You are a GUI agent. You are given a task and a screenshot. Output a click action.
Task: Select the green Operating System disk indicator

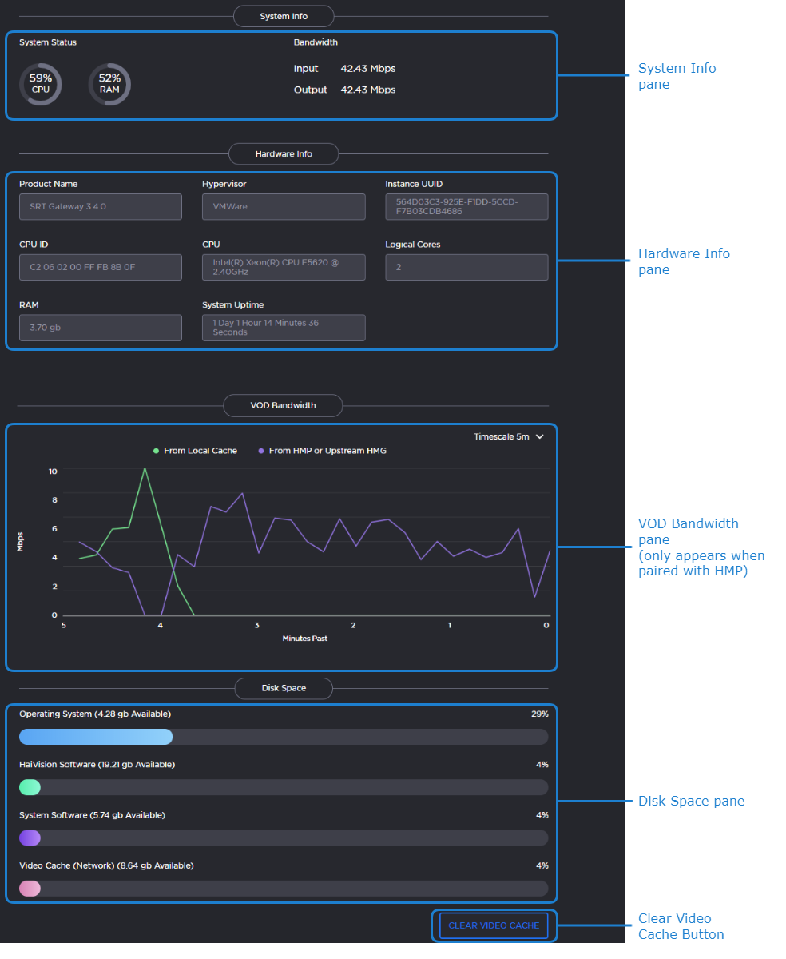pos(29,736)
